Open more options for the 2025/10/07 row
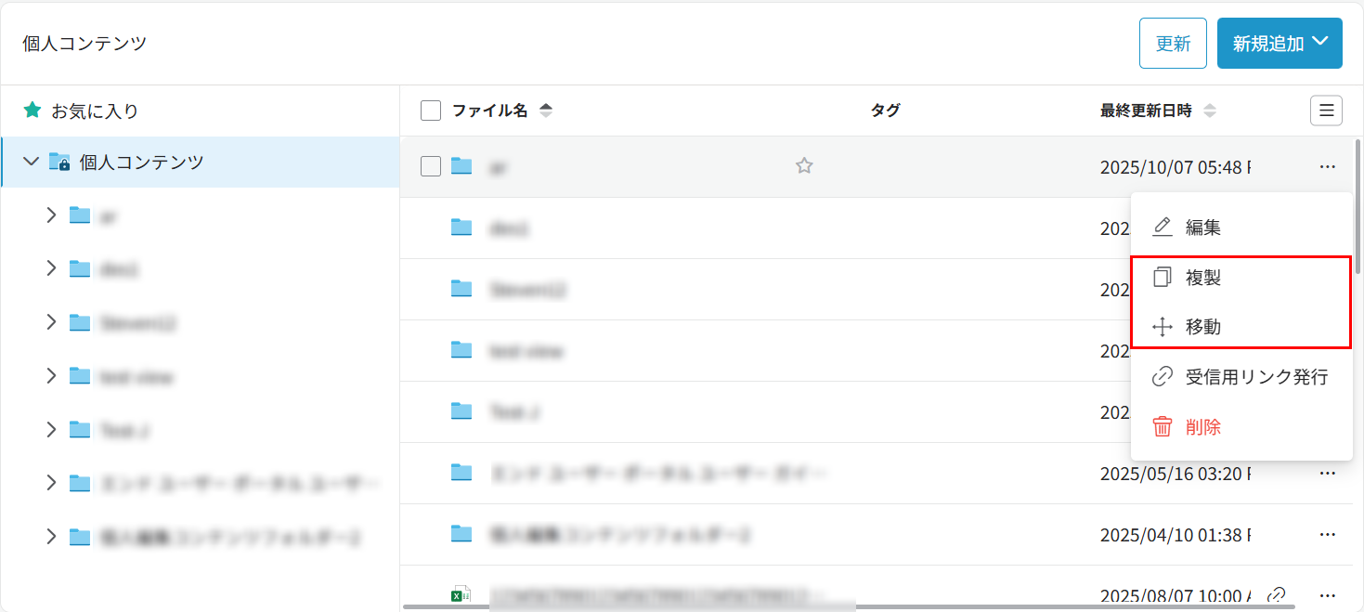The width and height of the screenshot is (1364, 612). tap(1327, 166)
